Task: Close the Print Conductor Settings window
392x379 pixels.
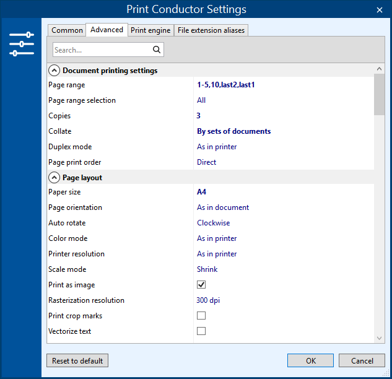Action: (x=379, y=9)
